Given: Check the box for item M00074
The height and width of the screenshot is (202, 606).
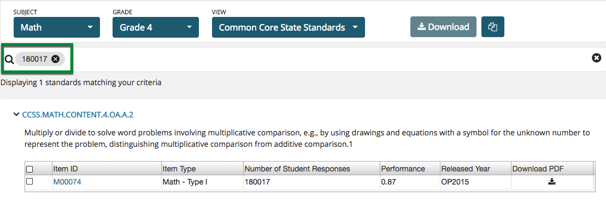Looking at the screenshot, I should tap(30, 181).
